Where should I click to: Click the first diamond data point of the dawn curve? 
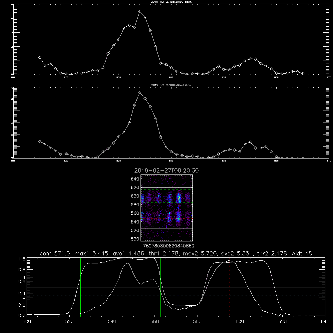click(40, 57)
